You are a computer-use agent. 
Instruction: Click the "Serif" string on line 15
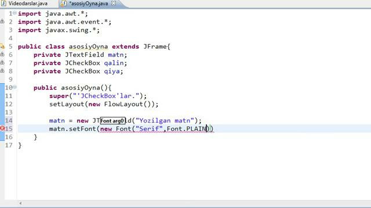coord(149,129)
